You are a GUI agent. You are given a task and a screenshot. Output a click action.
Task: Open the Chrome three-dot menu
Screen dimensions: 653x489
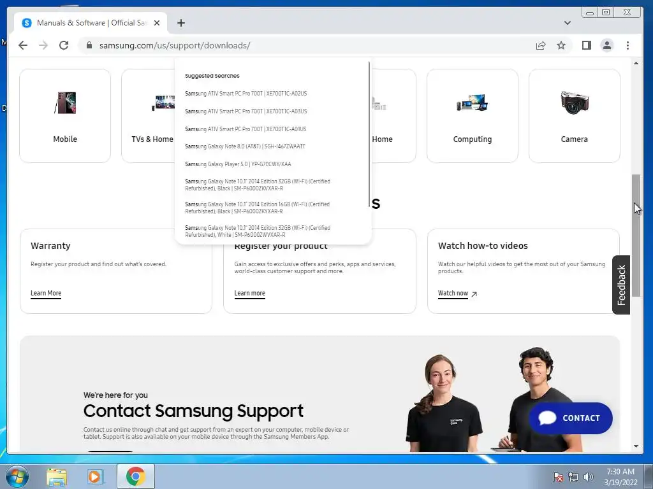pyautogui.click(x=627, y=45)
